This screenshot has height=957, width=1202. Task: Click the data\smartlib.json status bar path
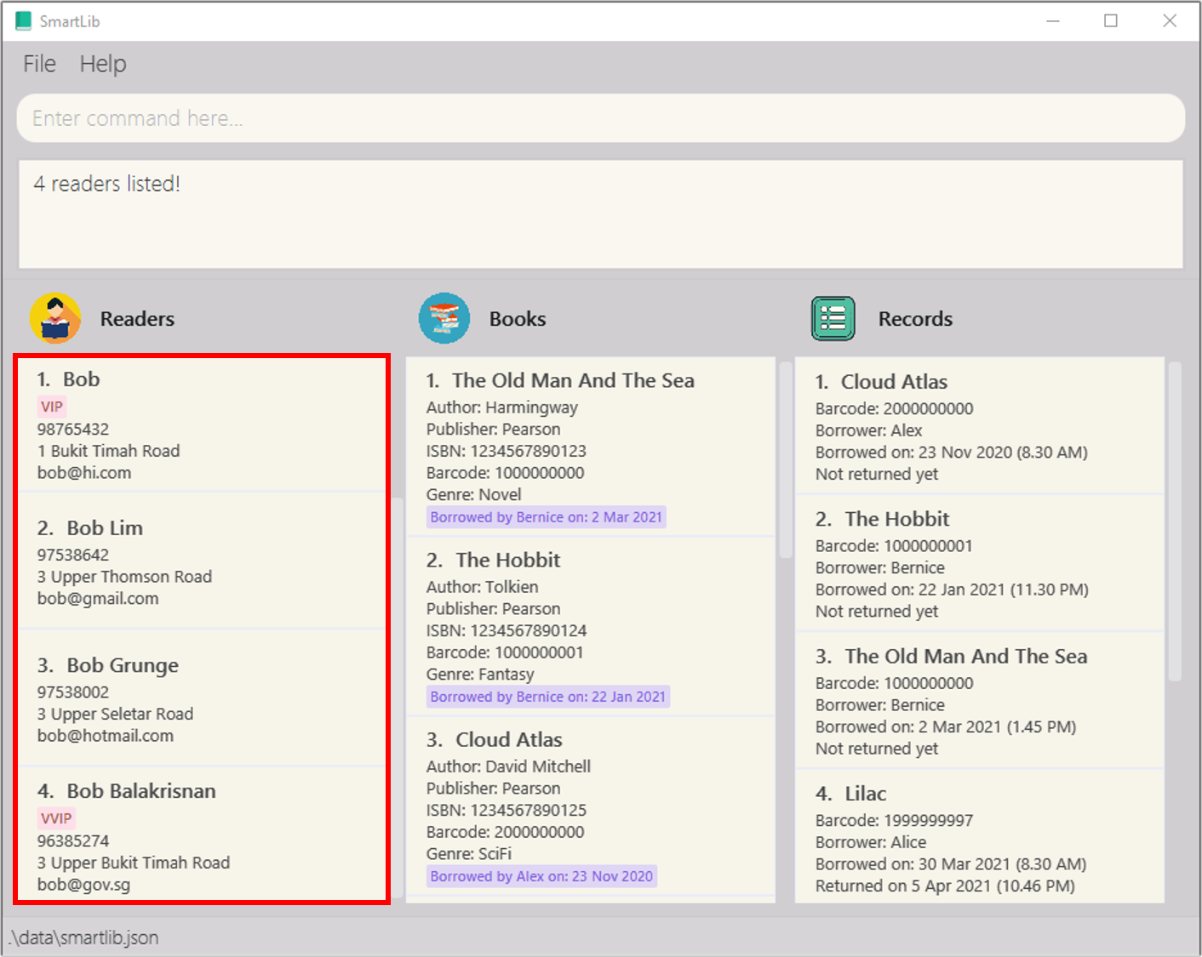coord(83,937)
